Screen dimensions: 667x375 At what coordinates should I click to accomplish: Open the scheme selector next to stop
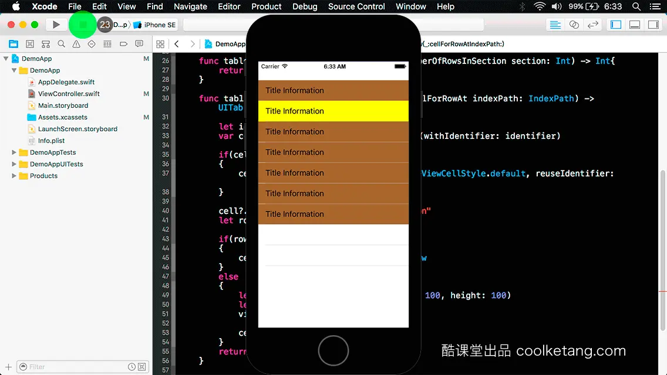coord(120,25)
